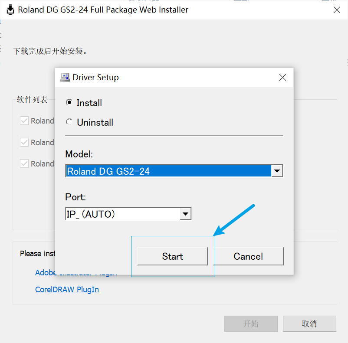Open the Model dropdown arrow
Screen dimensions: 348x343
(x=277, y=171)
